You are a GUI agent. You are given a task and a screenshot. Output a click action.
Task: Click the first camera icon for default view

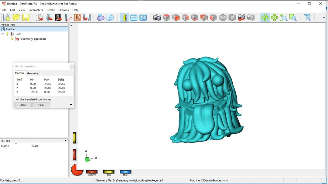click(157, 18)
